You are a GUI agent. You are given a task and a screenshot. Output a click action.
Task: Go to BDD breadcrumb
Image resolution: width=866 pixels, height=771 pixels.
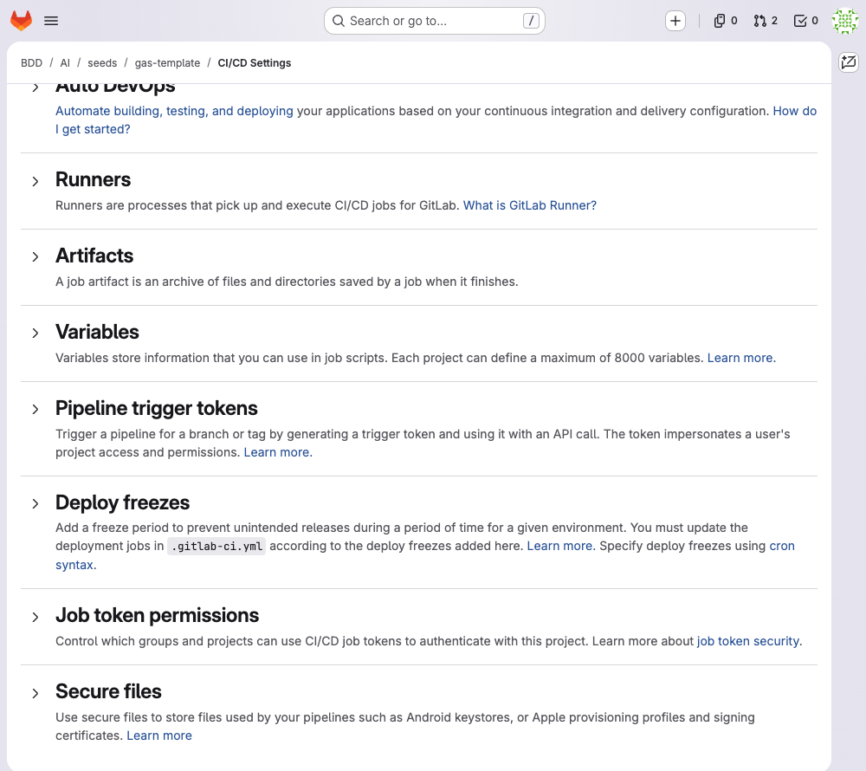[31, 63]
